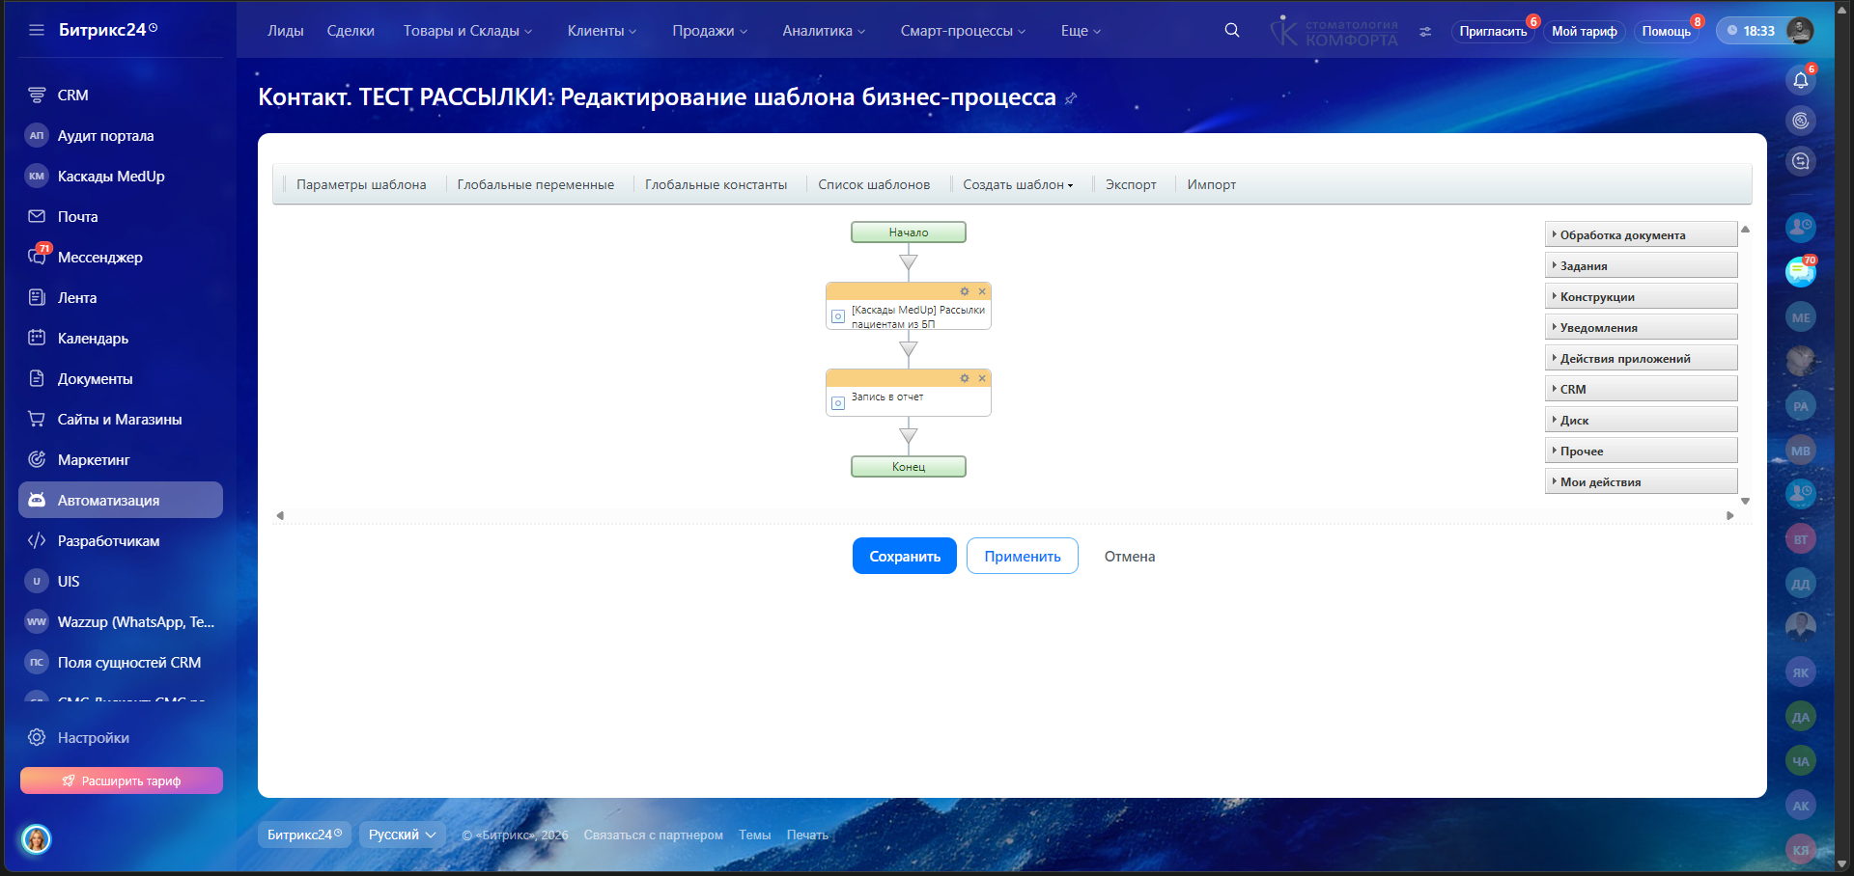Viewport: 1854px width, 876px height.
Task: Go to Сделки in top menu
Action: tap(351, 31)
